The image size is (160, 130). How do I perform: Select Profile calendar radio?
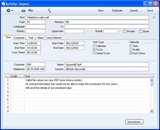click(131, 50)
